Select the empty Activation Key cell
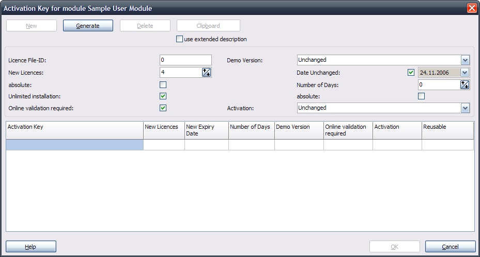The image size is (480, 257). click(x=74, y=145)
